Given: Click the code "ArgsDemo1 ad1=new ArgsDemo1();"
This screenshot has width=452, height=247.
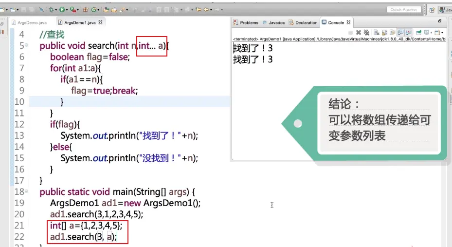Looking at the screenshot, I should coord(125,203).
